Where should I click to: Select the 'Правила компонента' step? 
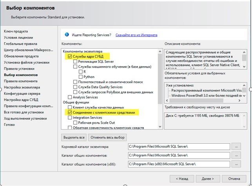[21, 81]
